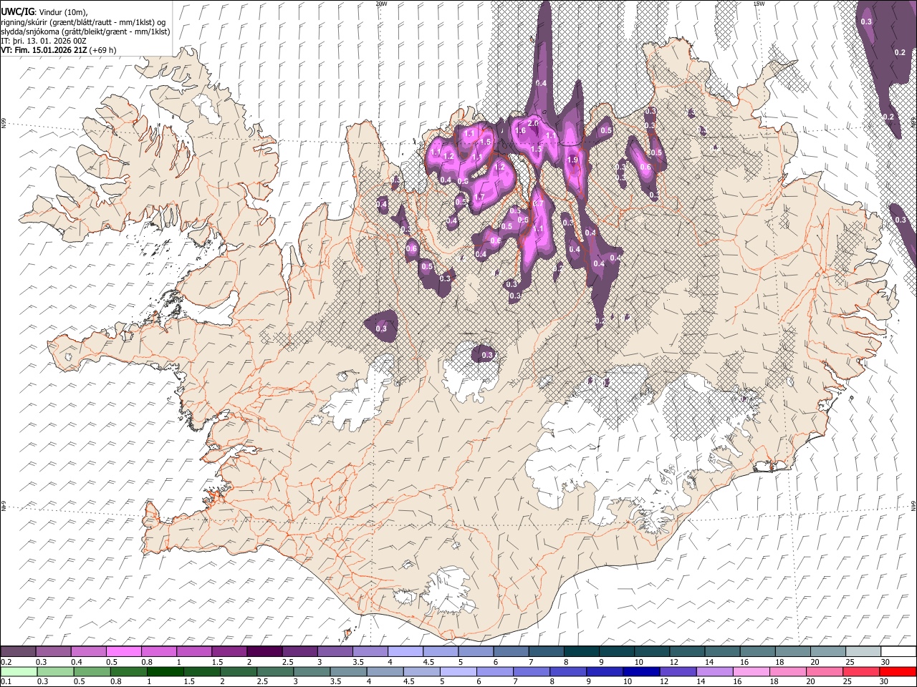The image size is (917, 687).
Task: Click the "15W" longitude label
Action: [x=759, y=4]
